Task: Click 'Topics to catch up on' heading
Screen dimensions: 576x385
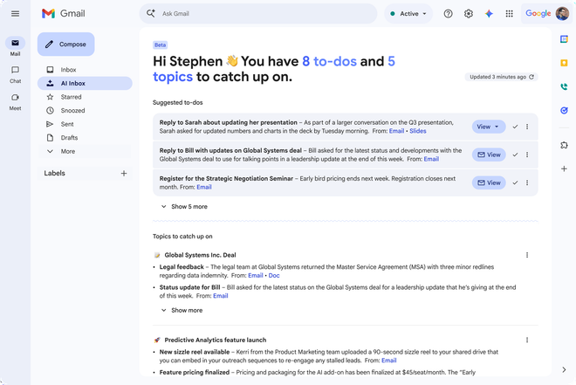Action: point(182,237)
